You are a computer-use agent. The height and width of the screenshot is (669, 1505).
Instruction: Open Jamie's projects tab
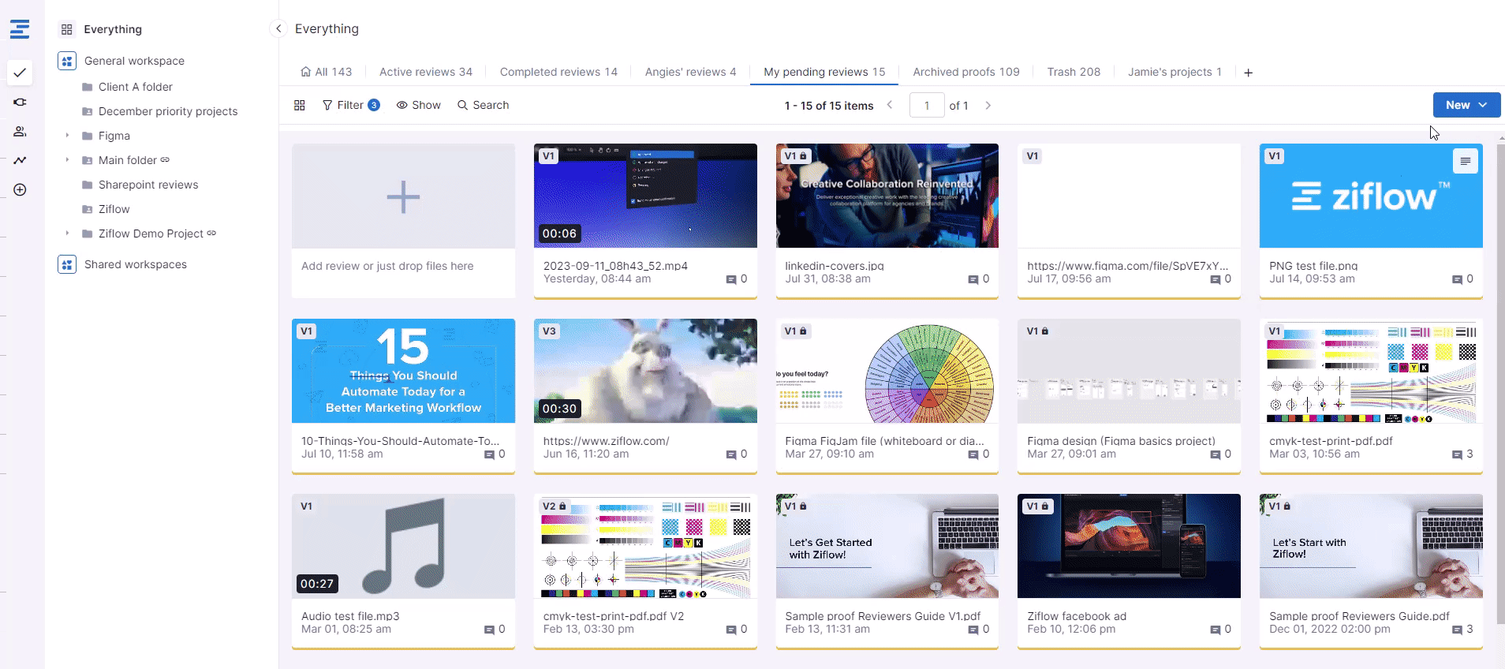[1174, 72]
